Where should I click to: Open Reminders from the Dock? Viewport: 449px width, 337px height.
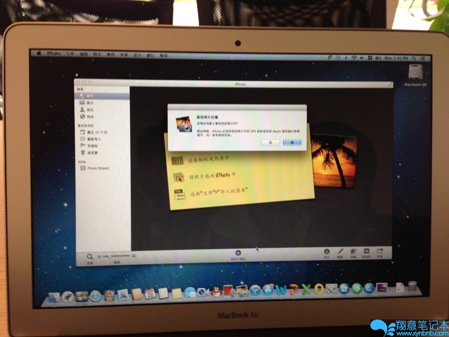[163, 294]
